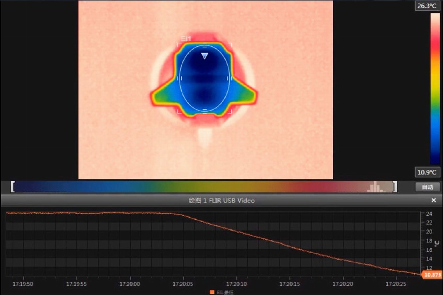
Task: Click the 自动 auto-scale button
Action: coord(427,187)
